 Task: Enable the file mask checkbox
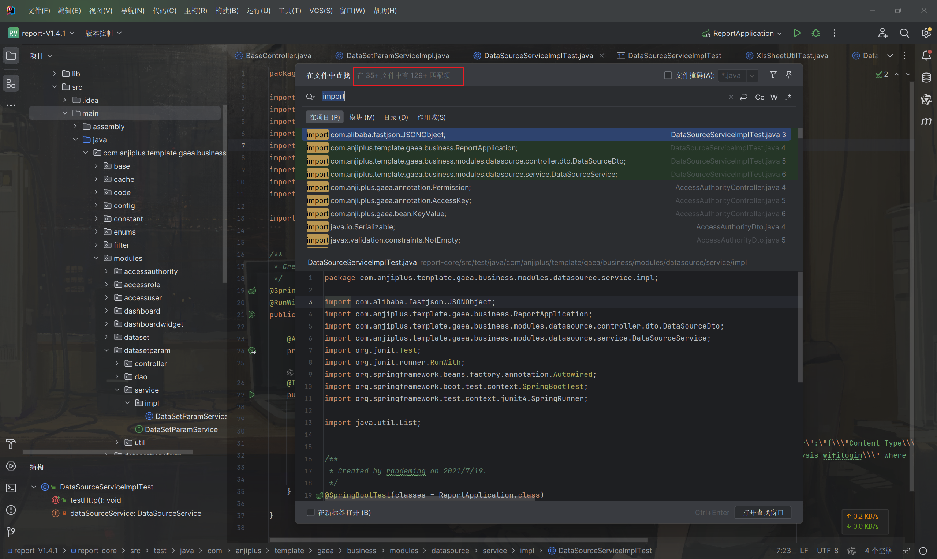click(668, 75)
